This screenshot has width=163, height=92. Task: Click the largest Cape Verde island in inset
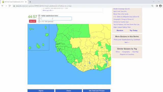point(38,46)
